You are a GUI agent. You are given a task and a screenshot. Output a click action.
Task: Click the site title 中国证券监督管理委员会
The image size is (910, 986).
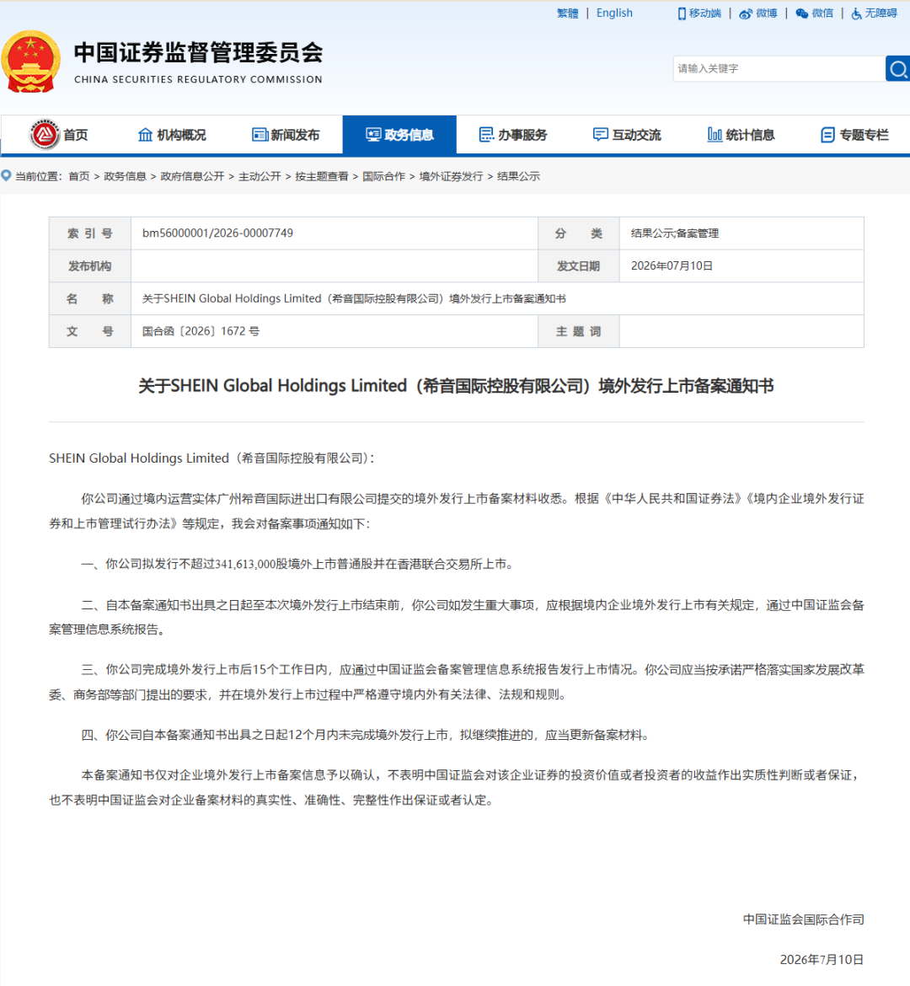click(x=198, y=53)
